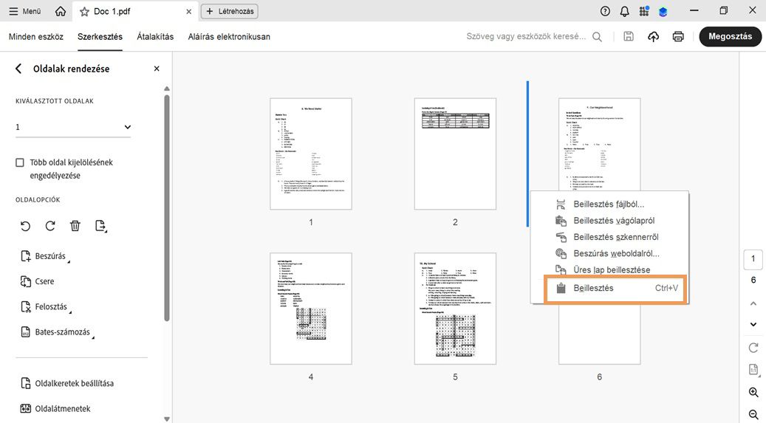Enable Több oldal kijelölésének engedélyezése checkbox
Screen dimensions: 766x423
[x=20, y=162]
